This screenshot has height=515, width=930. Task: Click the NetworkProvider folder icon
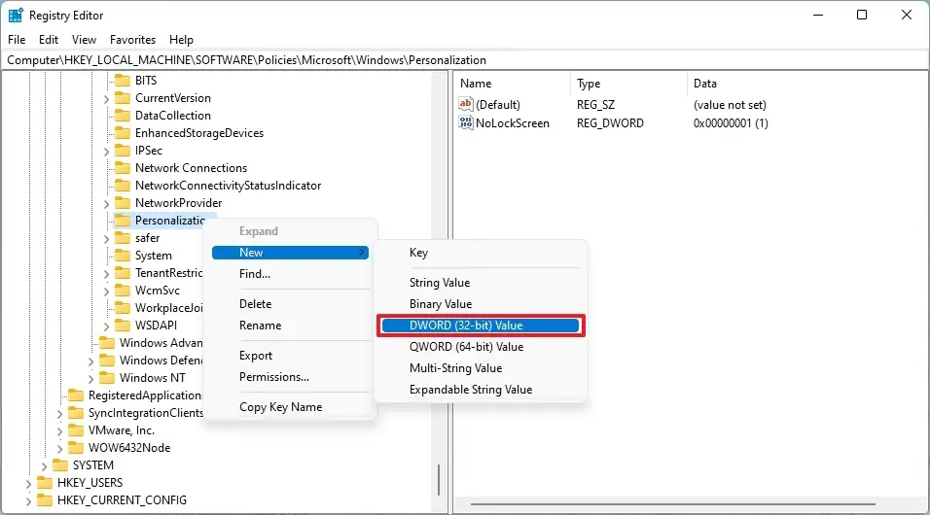tap(123, 203)
